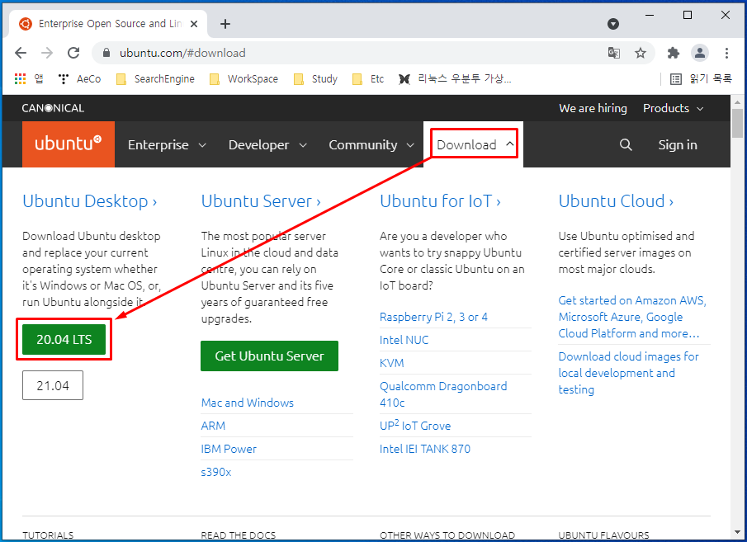
Task: Reload the page with the refresh icon
Action: pos(73,53)
